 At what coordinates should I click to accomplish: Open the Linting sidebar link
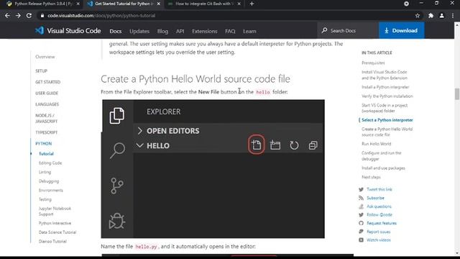(x=45, y=172)
